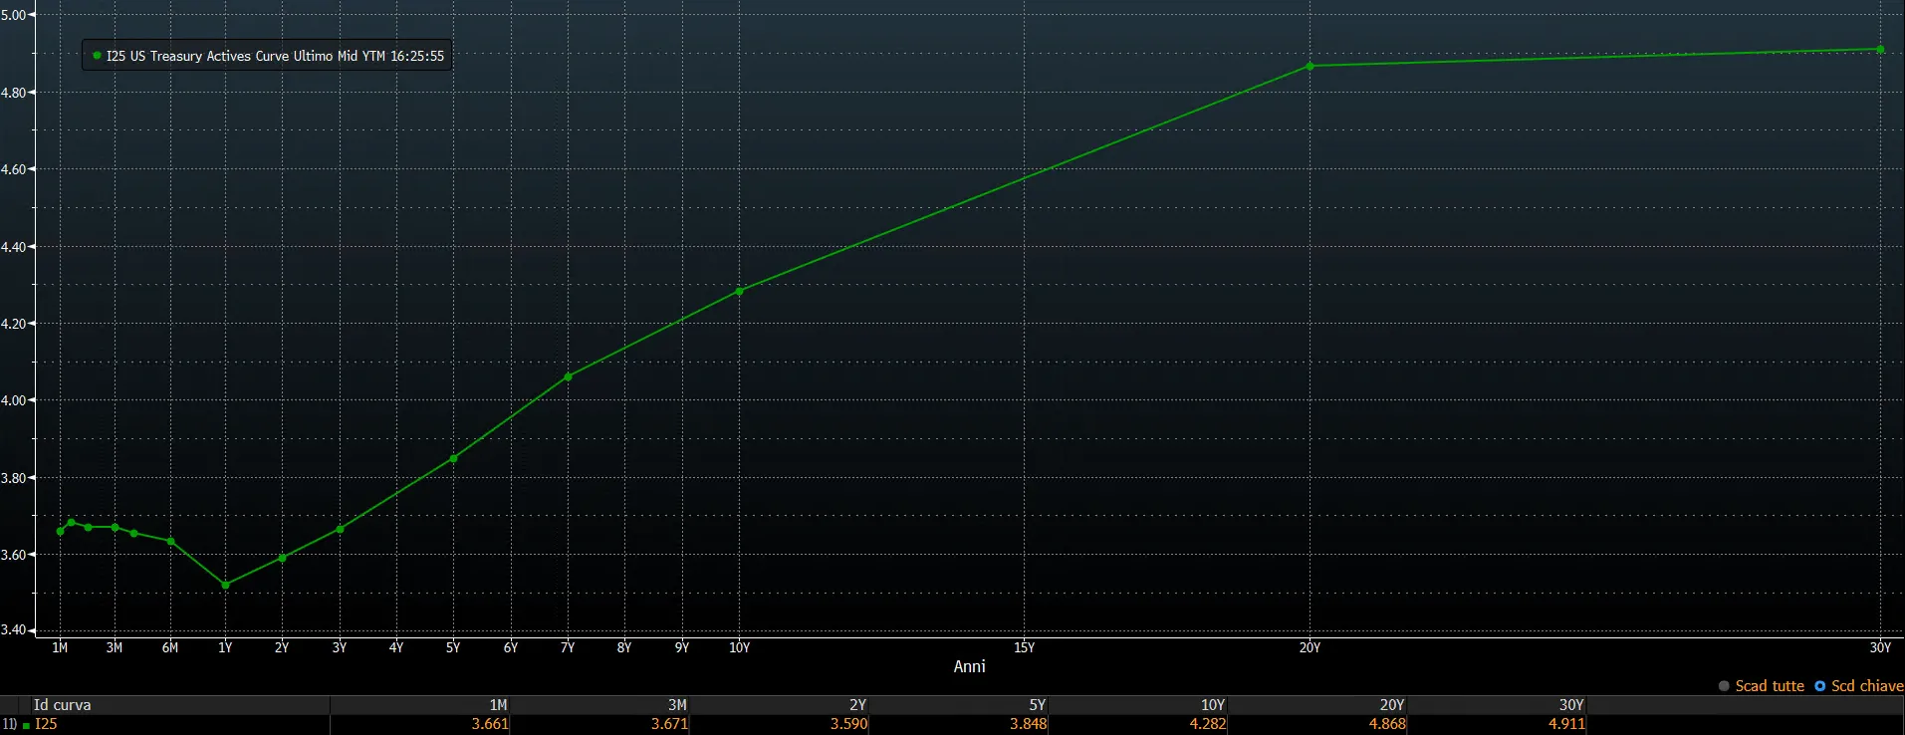Click the 3.848 value under 5Y
This screenshot has width=1905, height=735.
coord(1028,724)
